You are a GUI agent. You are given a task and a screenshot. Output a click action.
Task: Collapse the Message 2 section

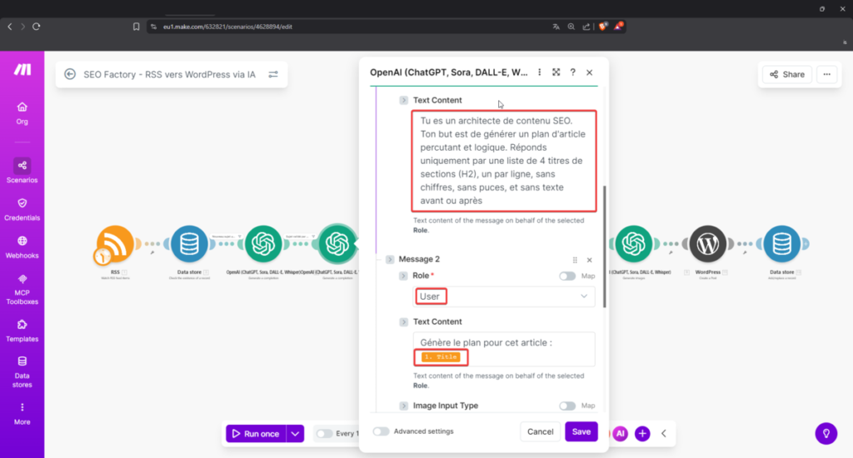(x=390, y=260)
